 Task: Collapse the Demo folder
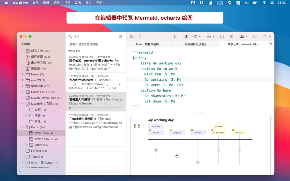22,127
